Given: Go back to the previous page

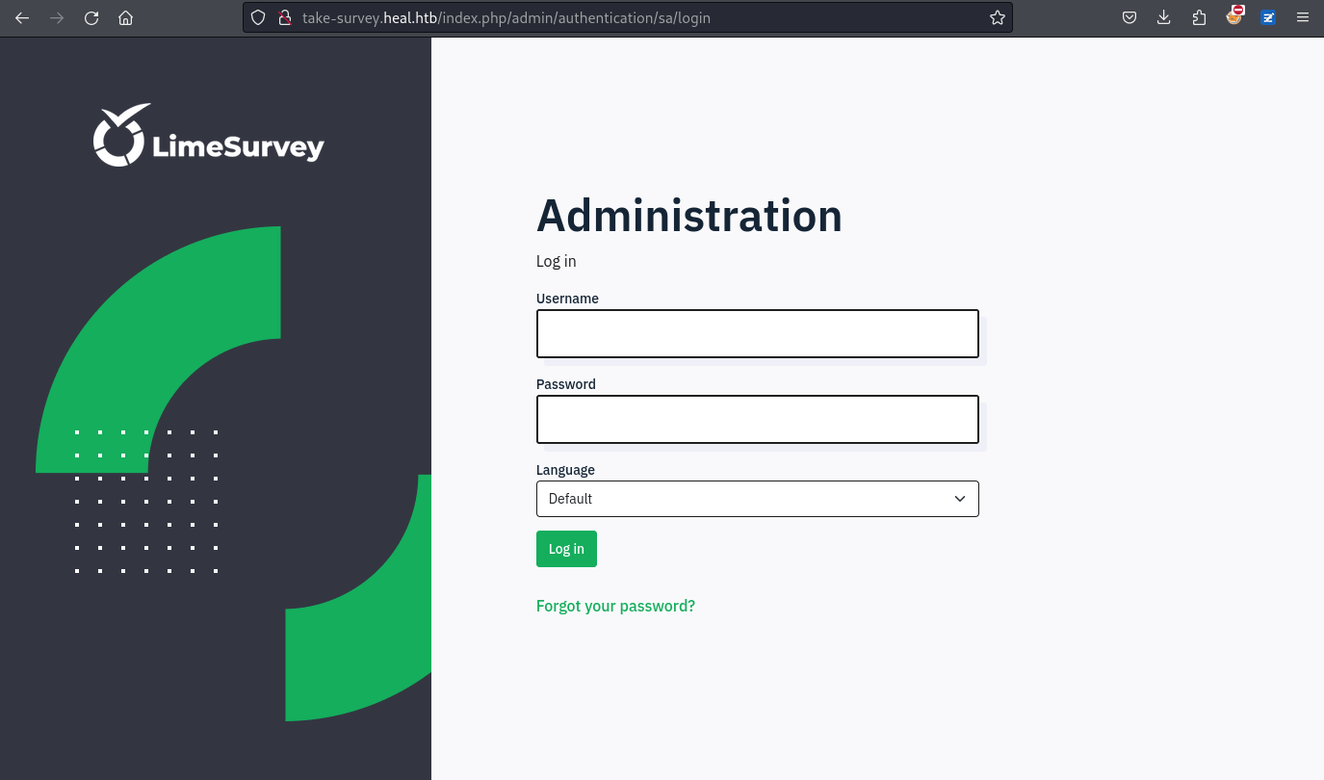Looking at the screenshot, I should pos(22,17).
